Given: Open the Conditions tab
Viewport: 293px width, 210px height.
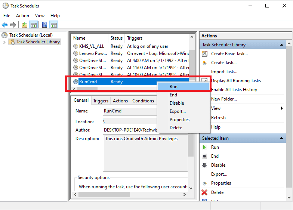Looking at the screenshot, I should pos(143,101).
